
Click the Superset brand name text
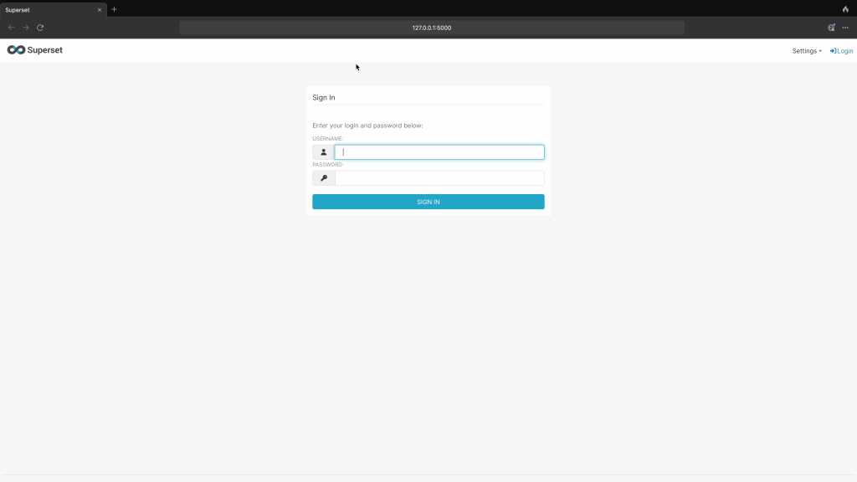[45, 50]
